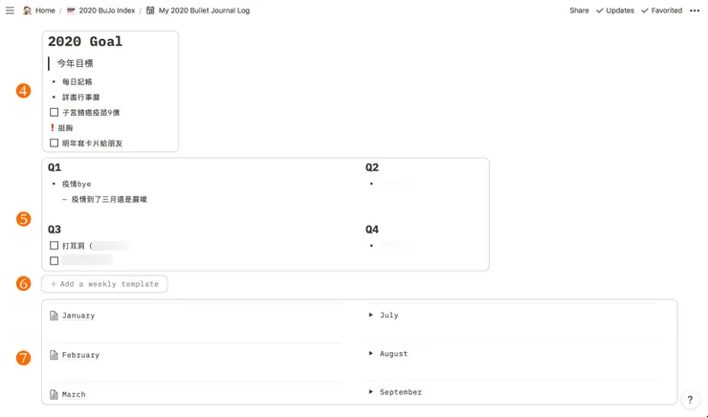The height and width of the screenshot is (417, 708).
Task: Expand the September toggle arrow
Action: click(371, 392)
